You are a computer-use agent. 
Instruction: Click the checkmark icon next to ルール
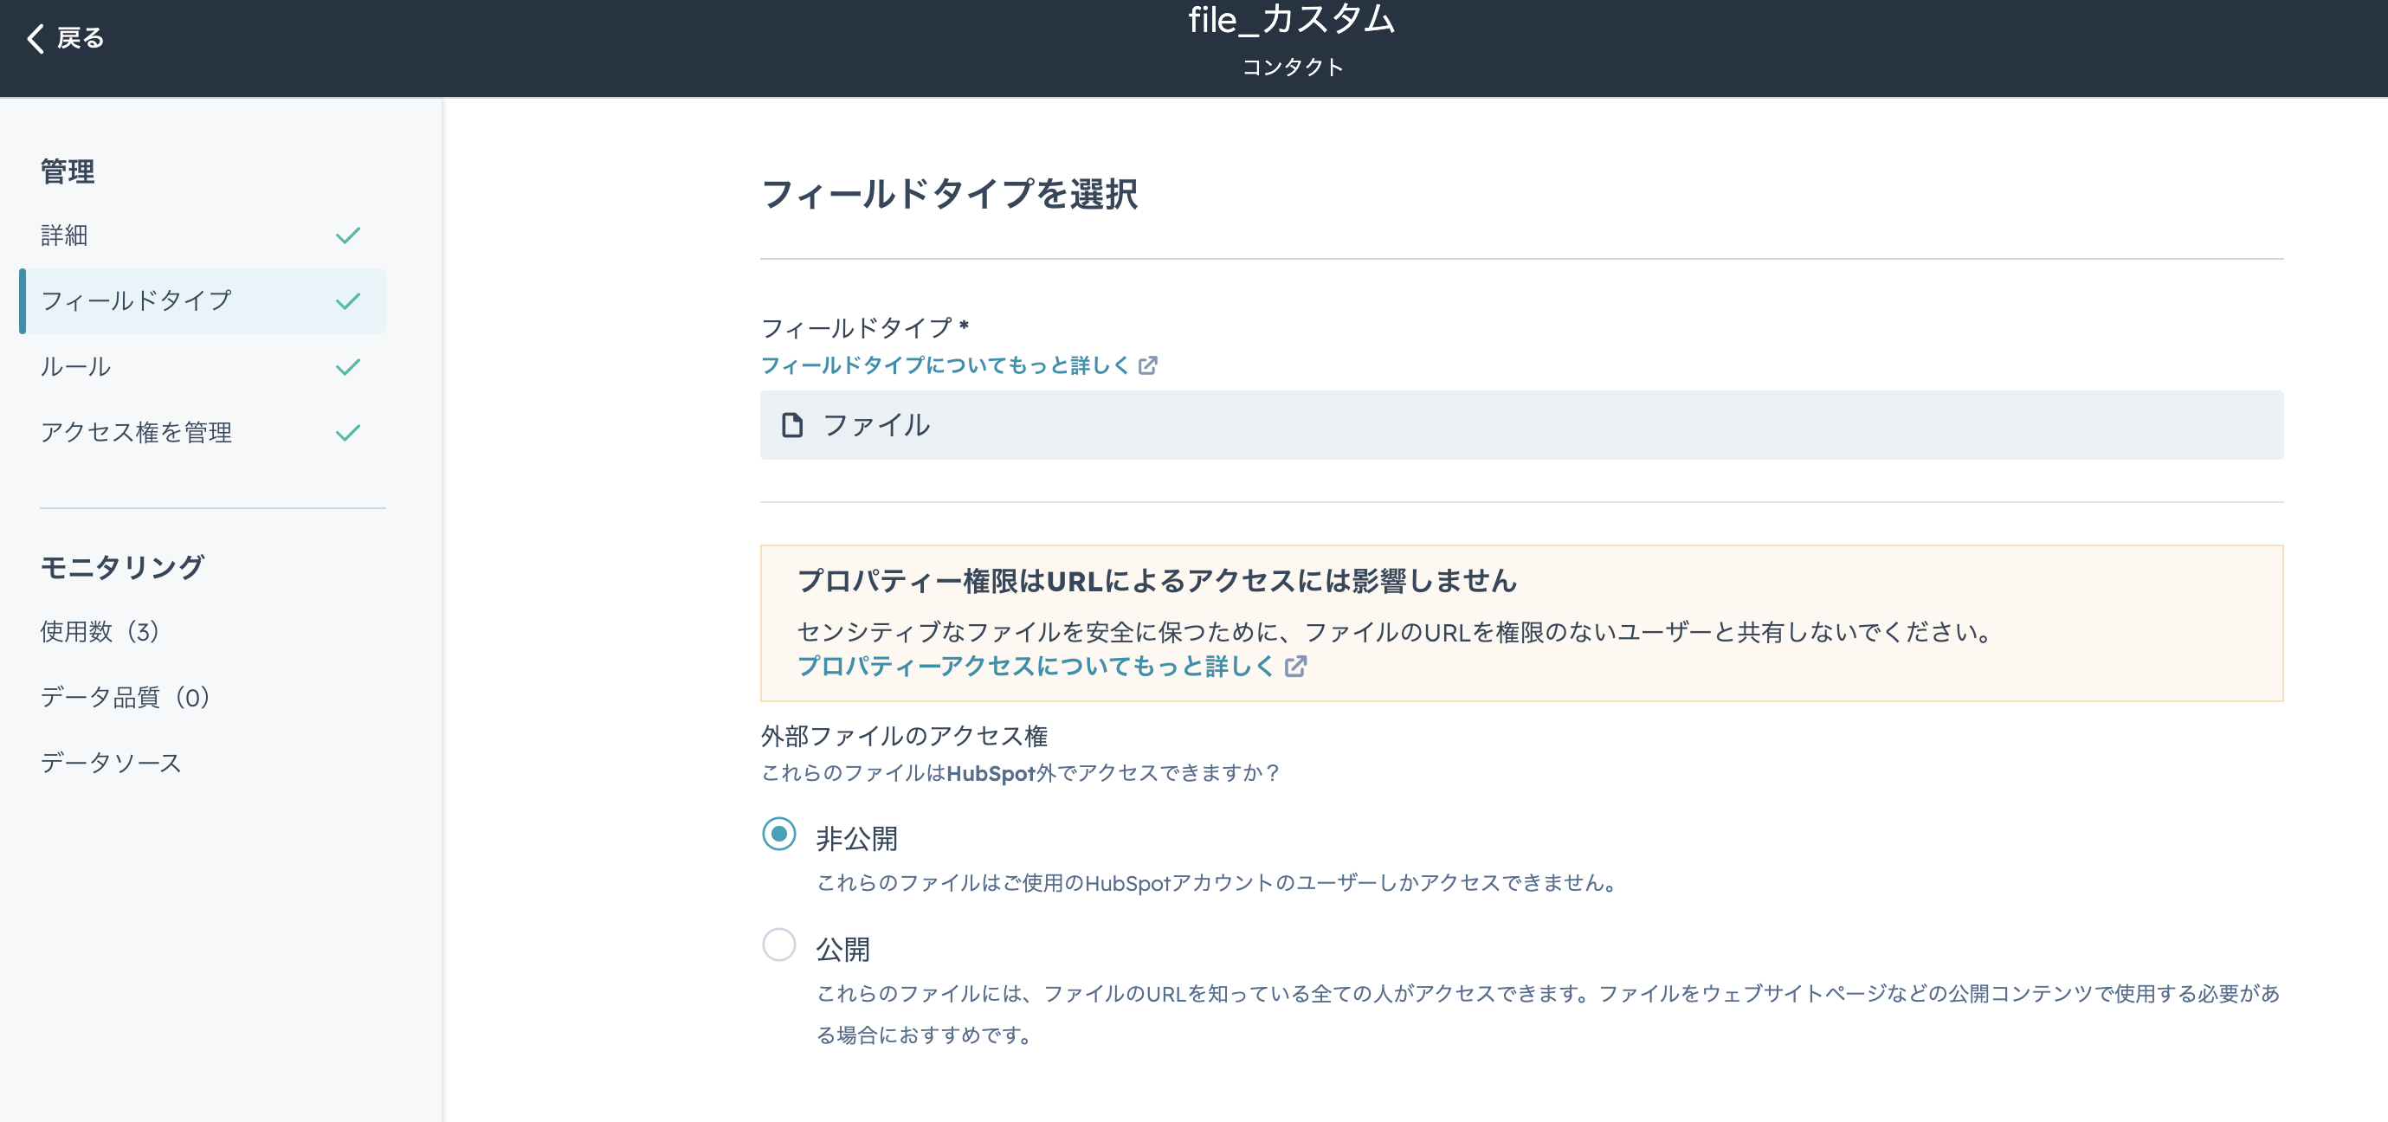[x=347, y=367]
